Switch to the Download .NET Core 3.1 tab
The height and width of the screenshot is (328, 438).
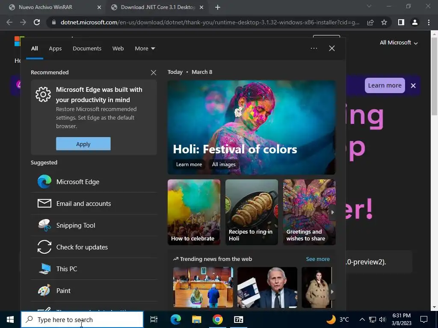click(x=157, y=7)
